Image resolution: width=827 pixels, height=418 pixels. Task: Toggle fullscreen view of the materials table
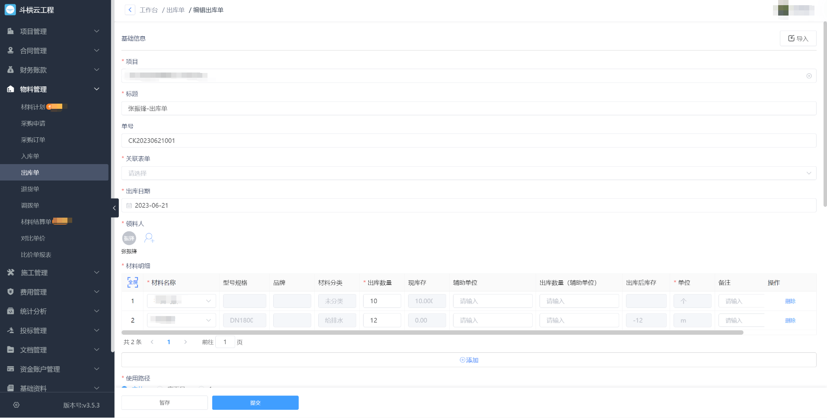pos(133,282)
